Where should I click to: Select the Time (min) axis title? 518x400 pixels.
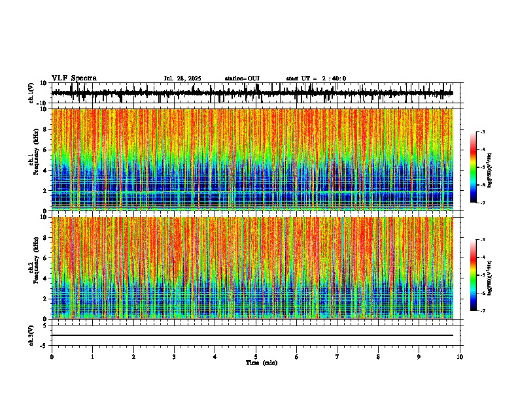point(262,363)
